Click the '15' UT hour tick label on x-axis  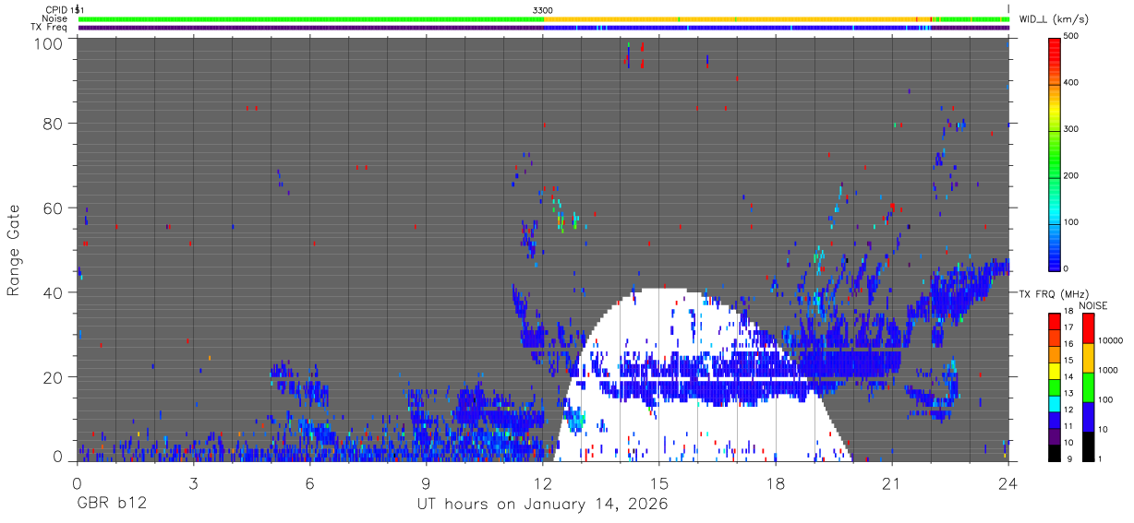pyautogui.click(x=658, y=482)
